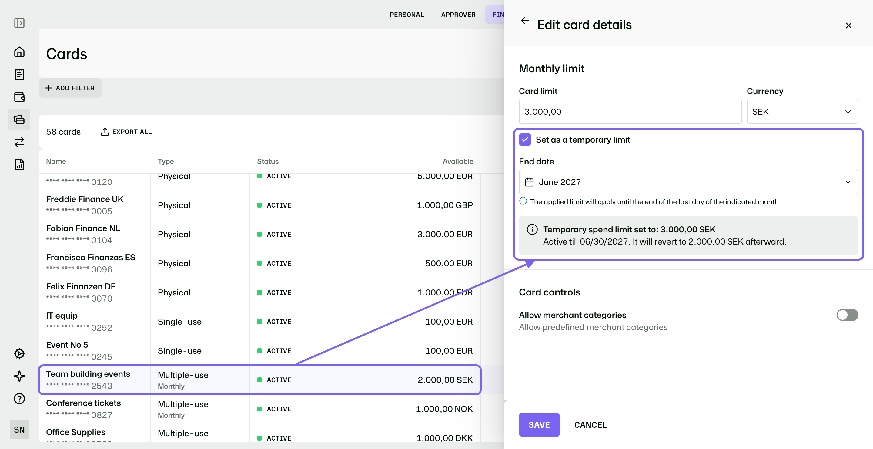Click the sparkle star icon in sidebar
Image resolution: width=873 pixels, height=449 pixels.
[19, 376]
